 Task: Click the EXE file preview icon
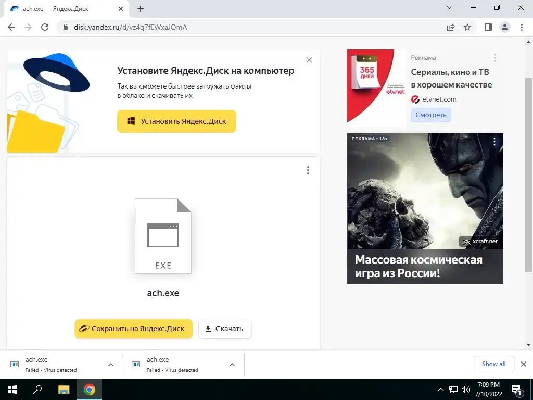(163, 236)
